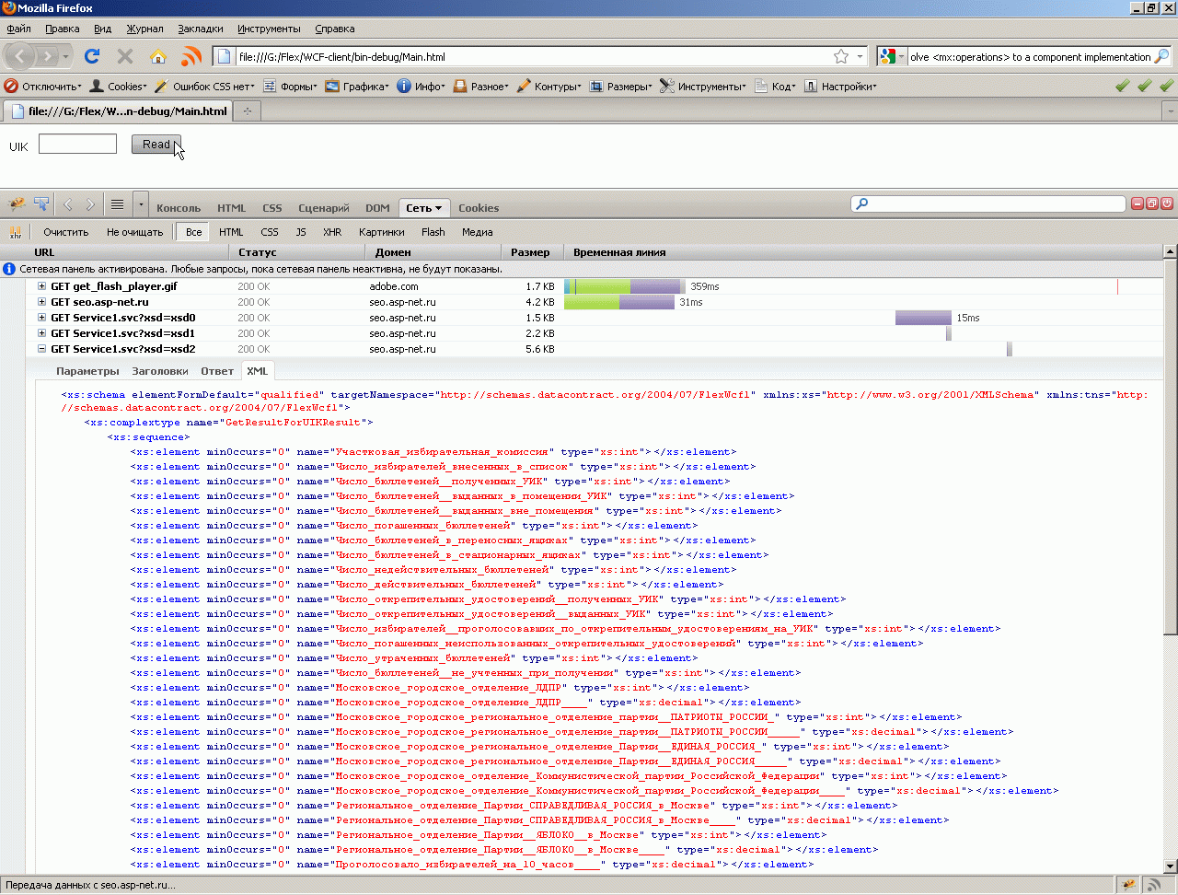
Task: Detach Firebug into a separate window
Action: (1152, 203)
